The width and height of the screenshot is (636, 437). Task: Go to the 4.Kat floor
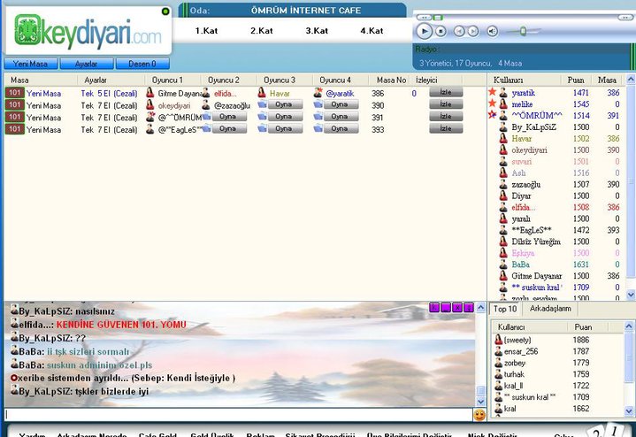[372, 31]
